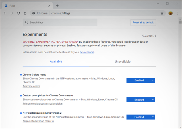Reload the page with the refresh icon

pyautogui.click(x=18, y=13)
